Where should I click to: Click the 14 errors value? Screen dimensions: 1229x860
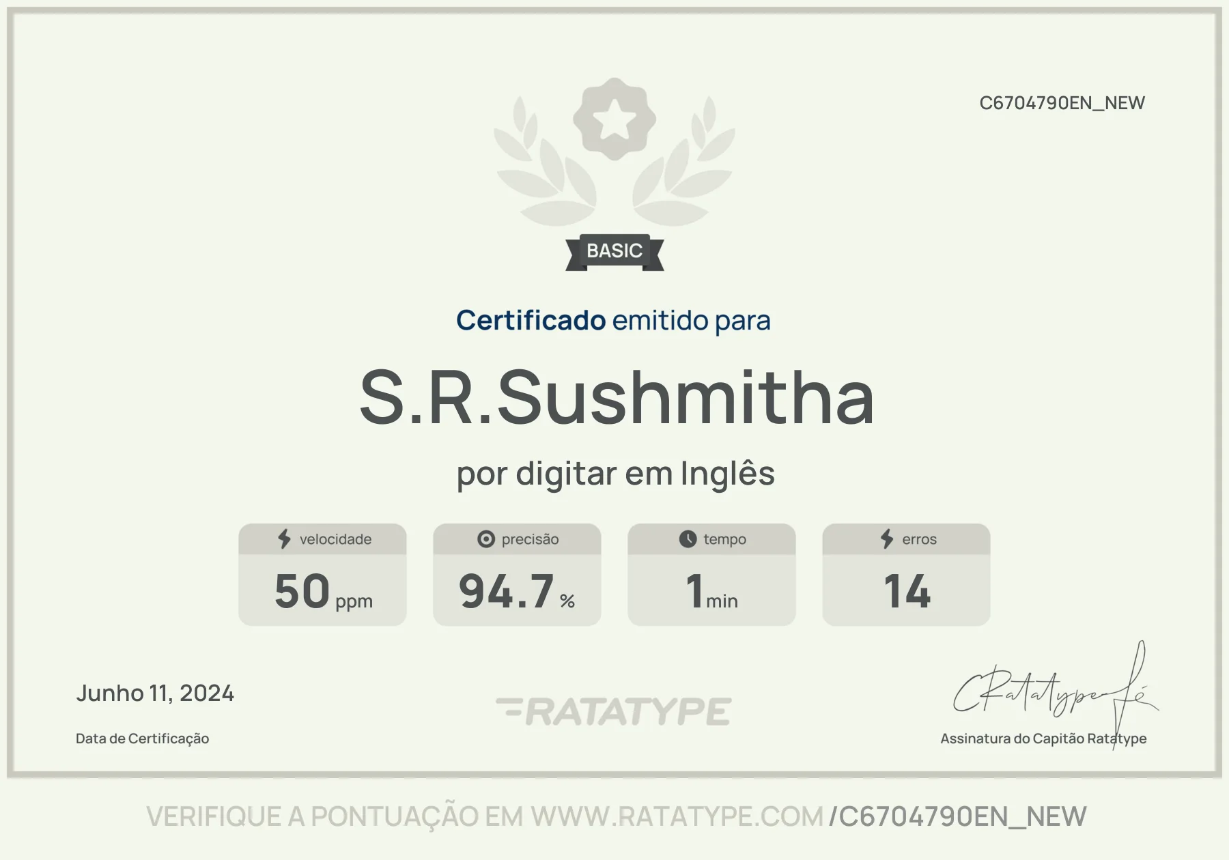(x=907, y=591)
